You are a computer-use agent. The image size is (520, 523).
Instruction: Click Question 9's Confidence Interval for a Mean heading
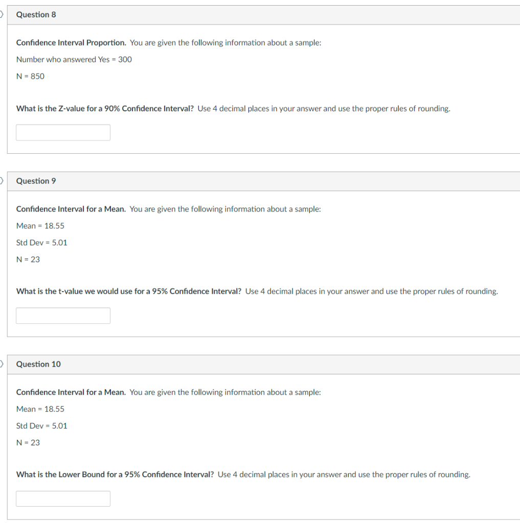click(x=71, y=209)
